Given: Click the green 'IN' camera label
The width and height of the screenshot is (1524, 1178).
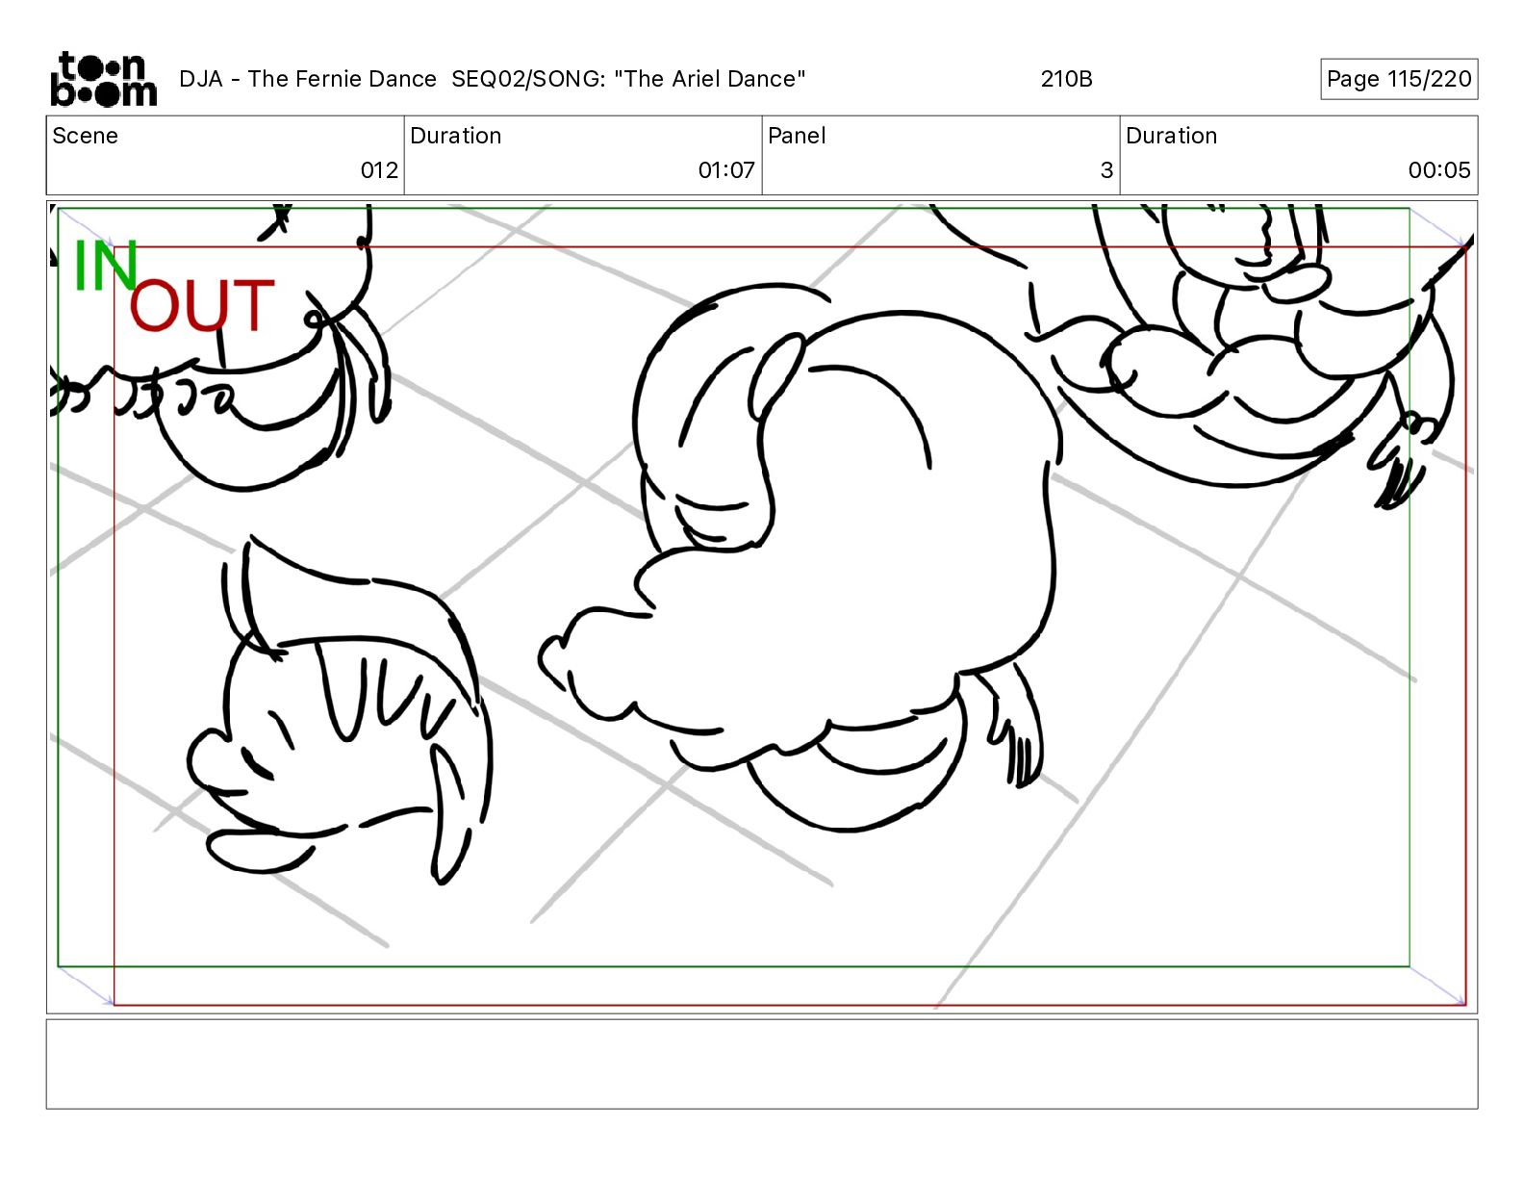Looking at the screenshot, I should coord(106,266).
